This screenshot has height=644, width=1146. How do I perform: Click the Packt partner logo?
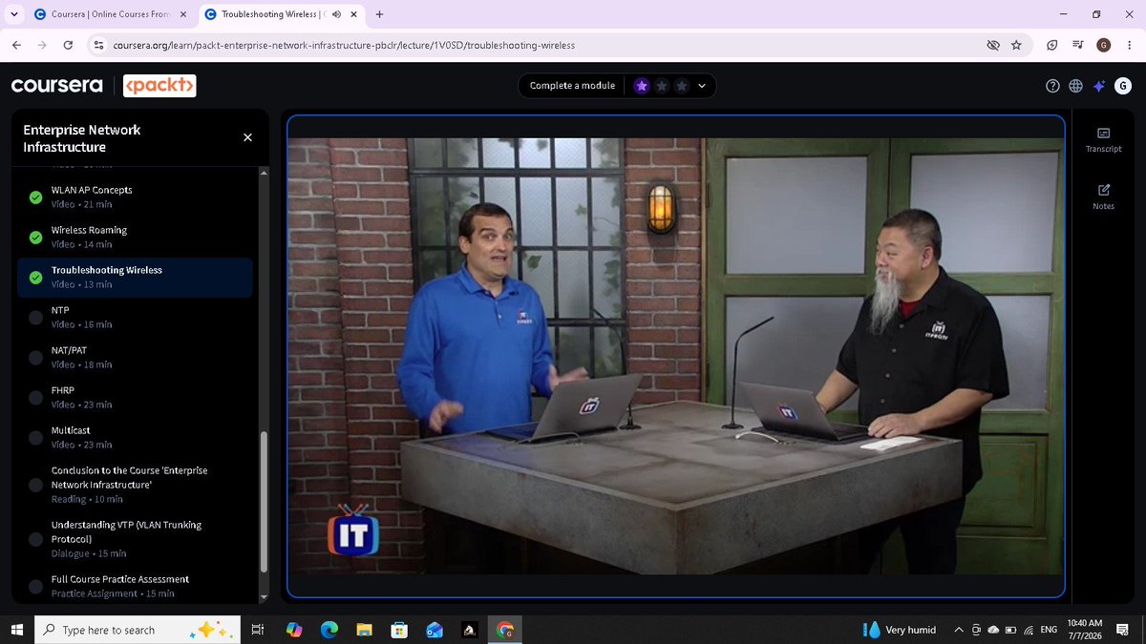[160, 86]
